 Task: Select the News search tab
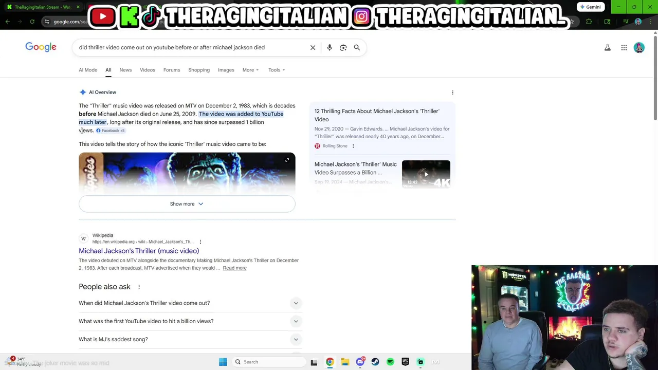[x=125, y=70]
